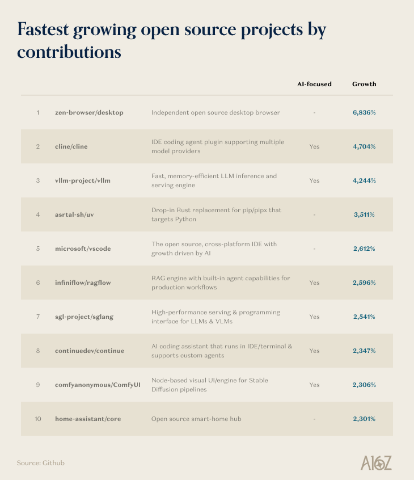Screen dimensions: 414x480
Task: Open infiniflow/ragflow project entry
Action: tap(83, 283)
